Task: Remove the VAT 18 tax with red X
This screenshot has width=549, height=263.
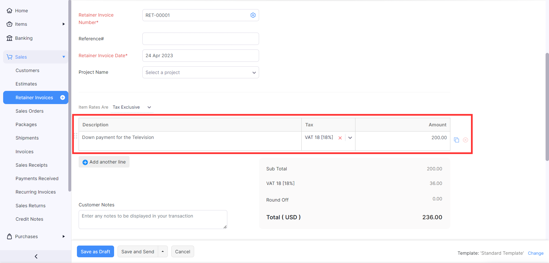Action: click(x=340, y=138)
